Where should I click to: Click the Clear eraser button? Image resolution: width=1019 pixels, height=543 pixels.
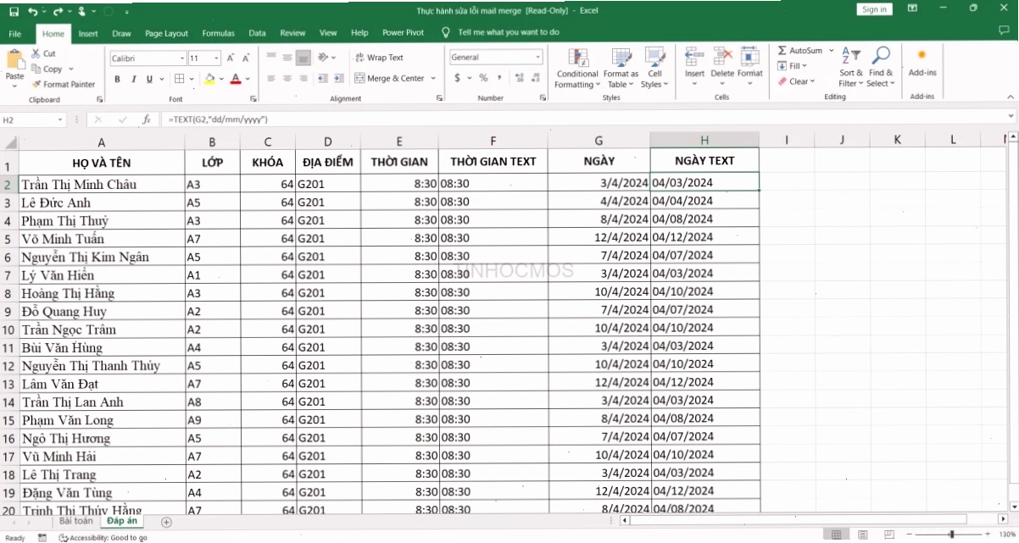click(x=796, y=81)
